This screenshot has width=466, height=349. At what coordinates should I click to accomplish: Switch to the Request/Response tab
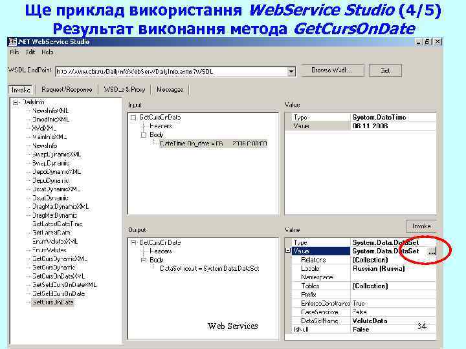(x=67, y=90)
